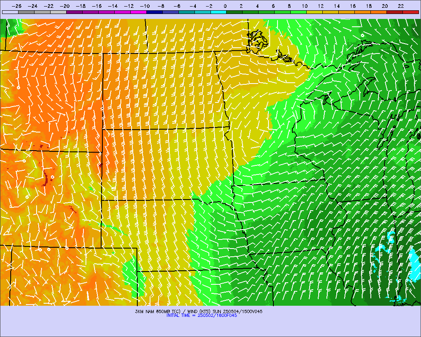Click the orange swatch between 16 and 18
The width and height of the screenshot is (421, 337).
pos(363,12)
